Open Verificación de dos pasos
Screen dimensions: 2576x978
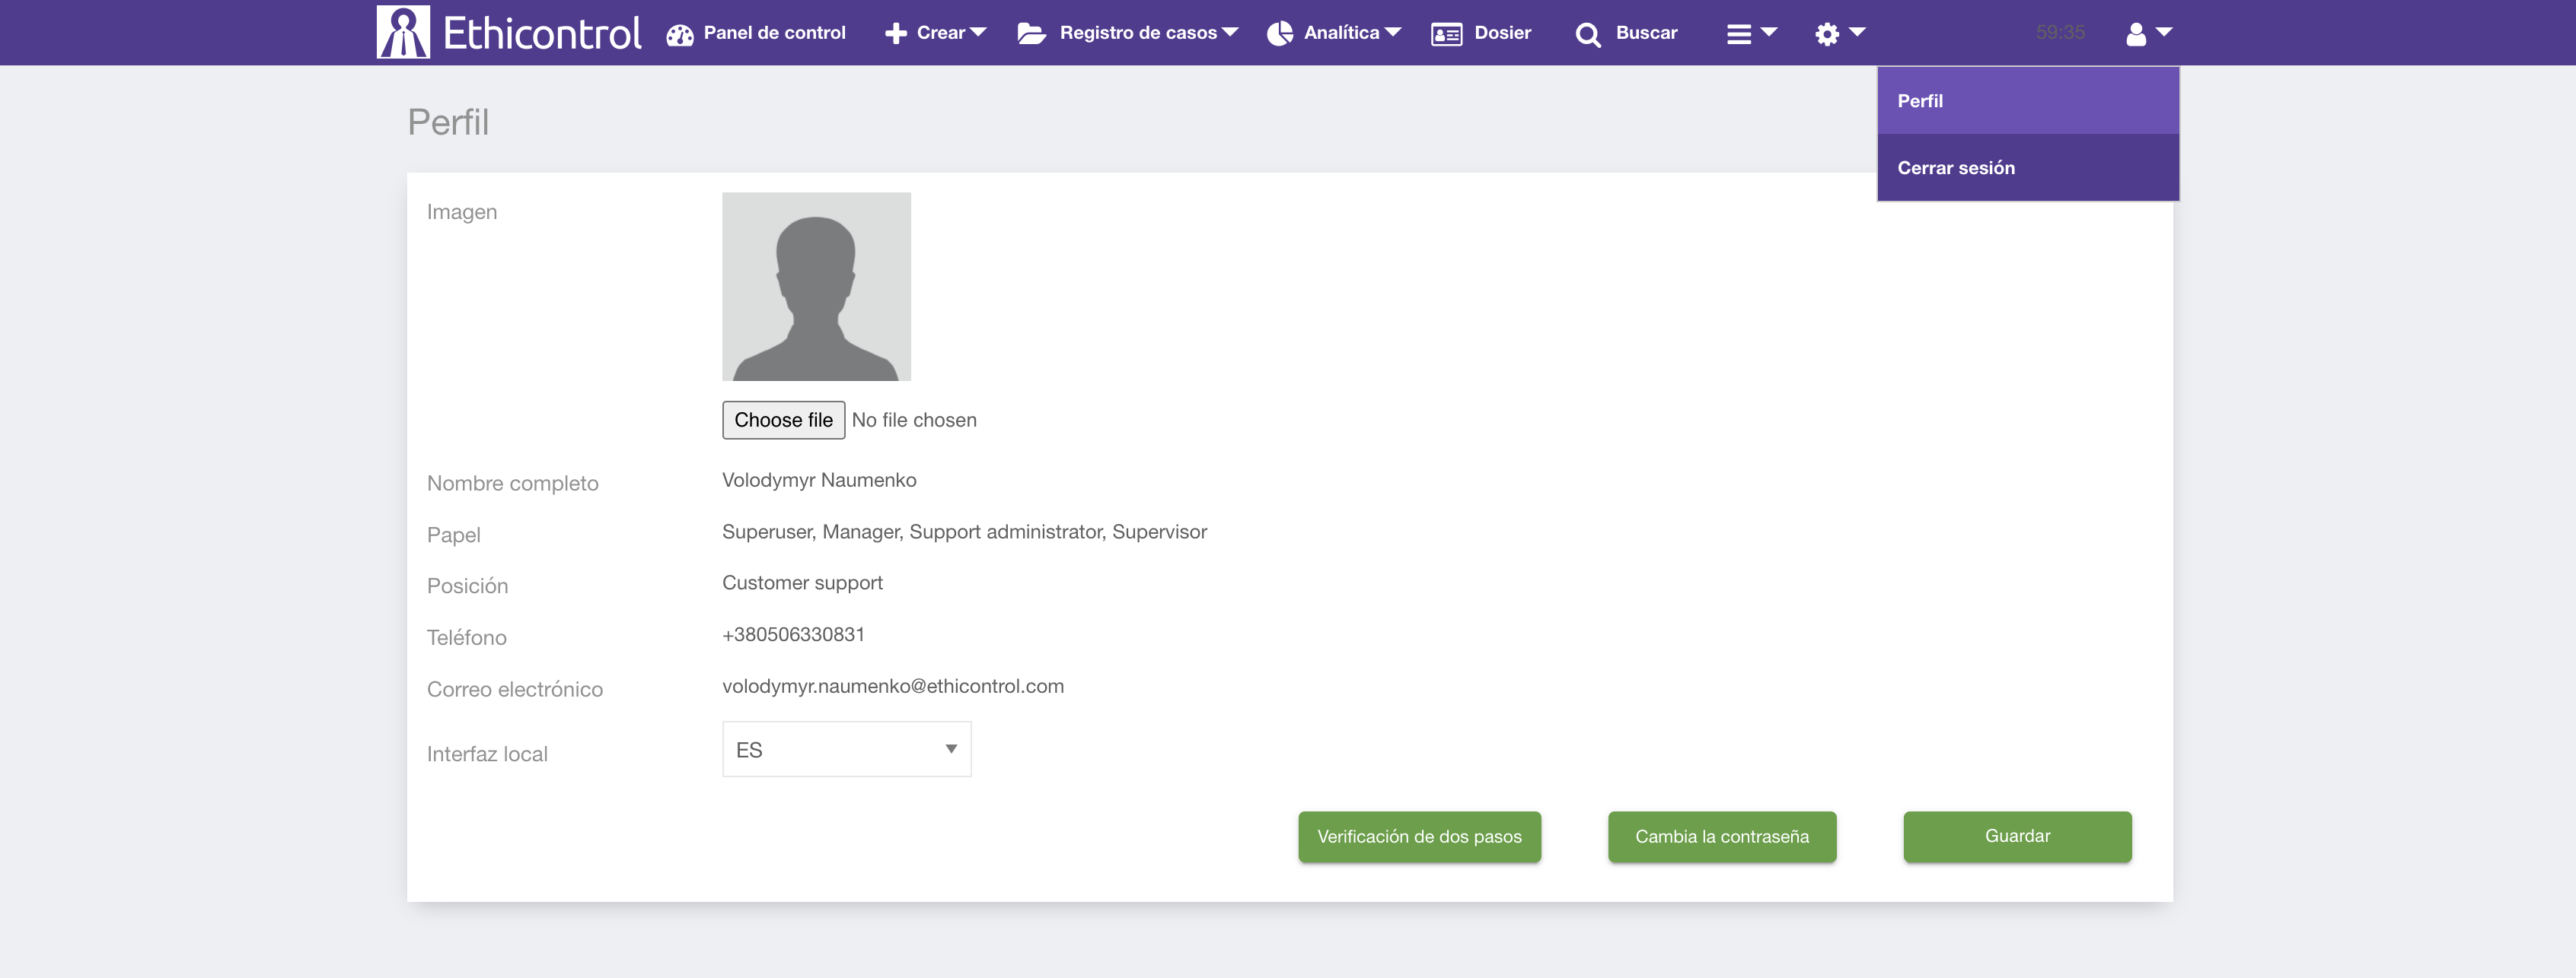[x=1419, y=836]
